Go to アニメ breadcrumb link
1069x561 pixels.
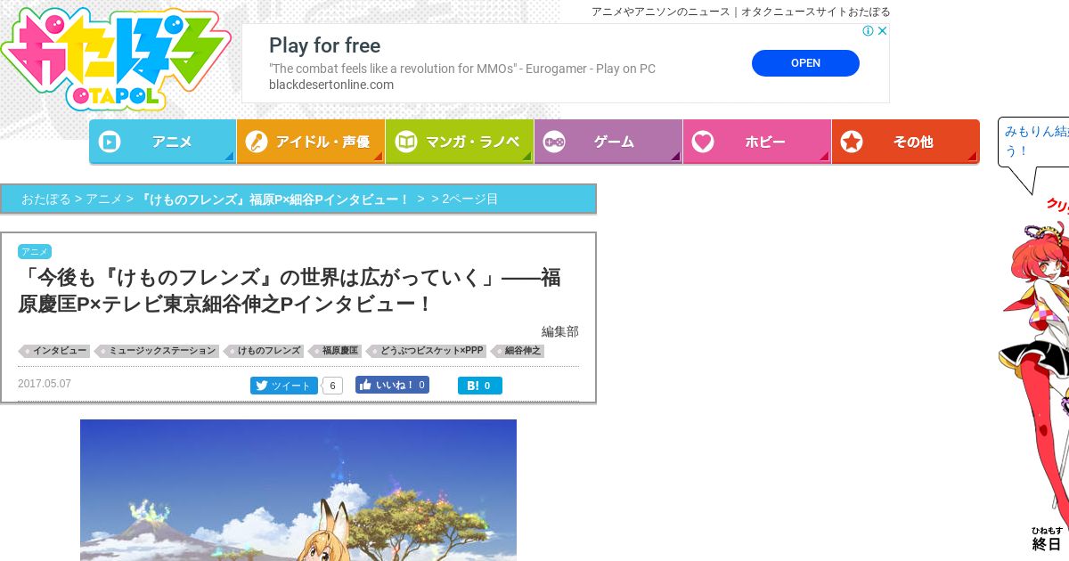[103, 199]
